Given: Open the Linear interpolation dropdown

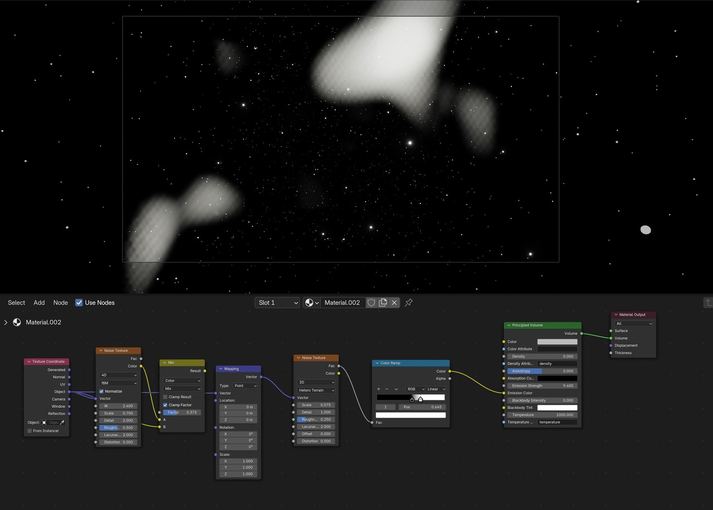Looking at the screenshot, I should click(x=436, y=389).
